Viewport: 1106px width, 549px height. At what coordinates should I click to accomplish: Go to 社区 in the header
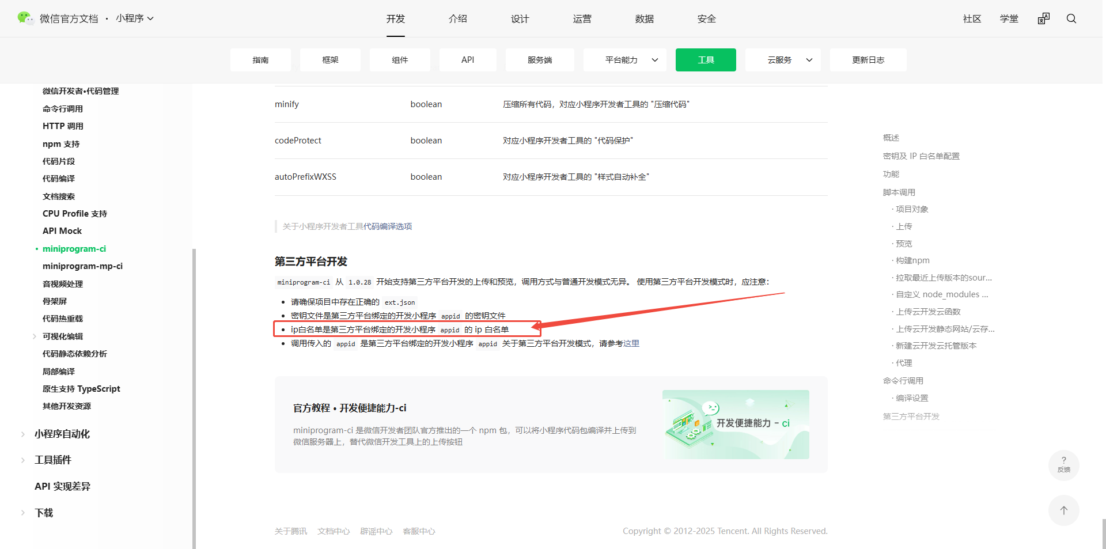pyautogui.click(x=972, y=18)
